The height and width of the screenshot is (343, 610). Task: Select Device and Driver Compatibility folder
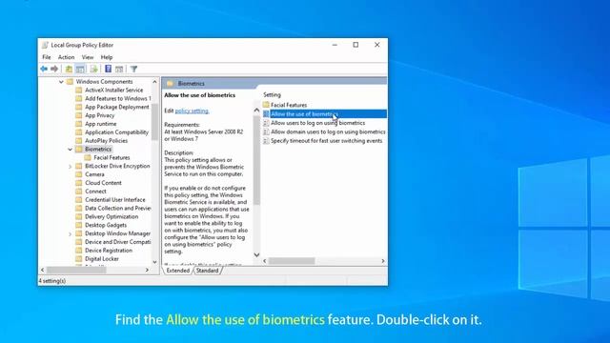tap(117, 242)
